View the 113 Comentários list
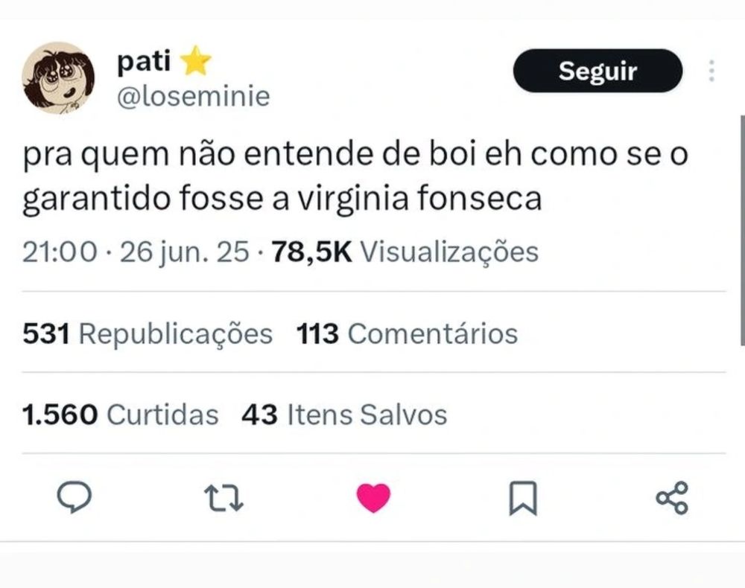Viewport: 745px width, 588px height. (408, 333)
